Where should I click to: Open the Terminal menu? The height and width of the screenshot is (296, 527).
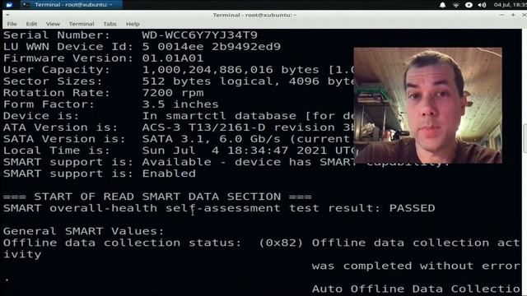click(x=82, y=24)
